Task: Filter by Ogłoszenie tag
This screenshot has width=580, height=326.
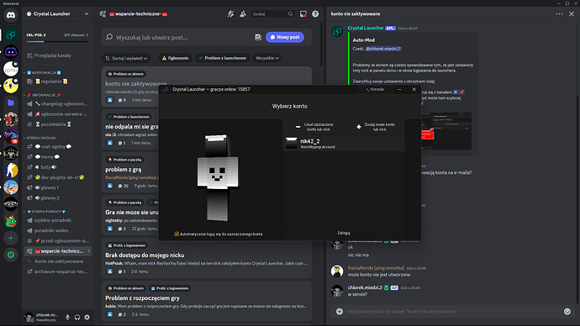Action: point(176,58)
